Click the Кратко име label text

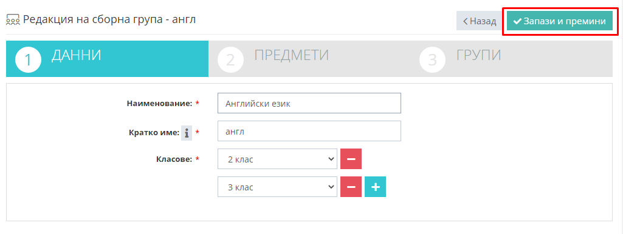154,133
